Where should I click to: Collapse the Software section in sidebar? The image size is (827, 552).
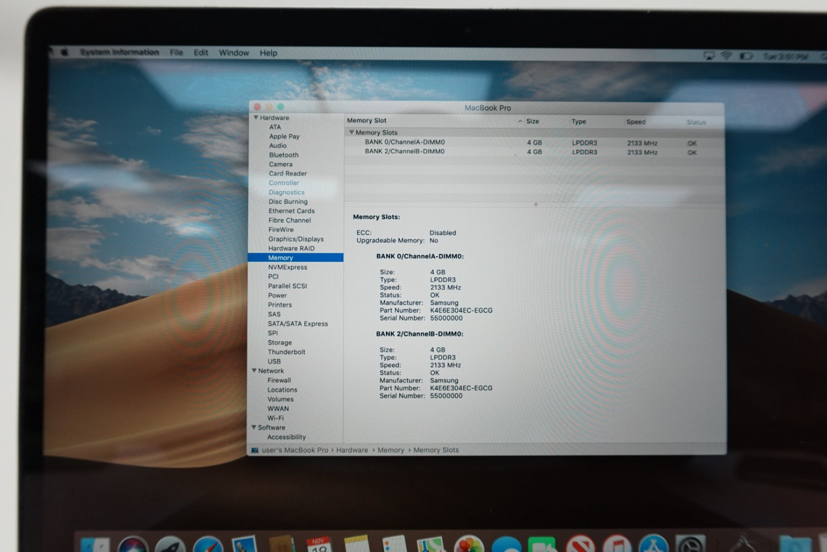tap(254, 427)
